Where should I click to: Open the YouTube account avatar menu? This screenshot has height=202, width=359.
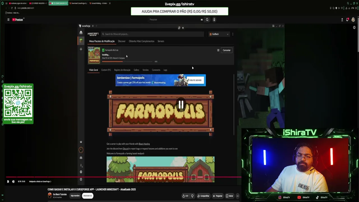(353, 20)
